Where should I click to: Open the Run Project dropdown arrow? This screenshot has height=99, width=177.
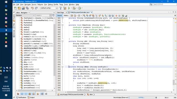pos(71,8)
